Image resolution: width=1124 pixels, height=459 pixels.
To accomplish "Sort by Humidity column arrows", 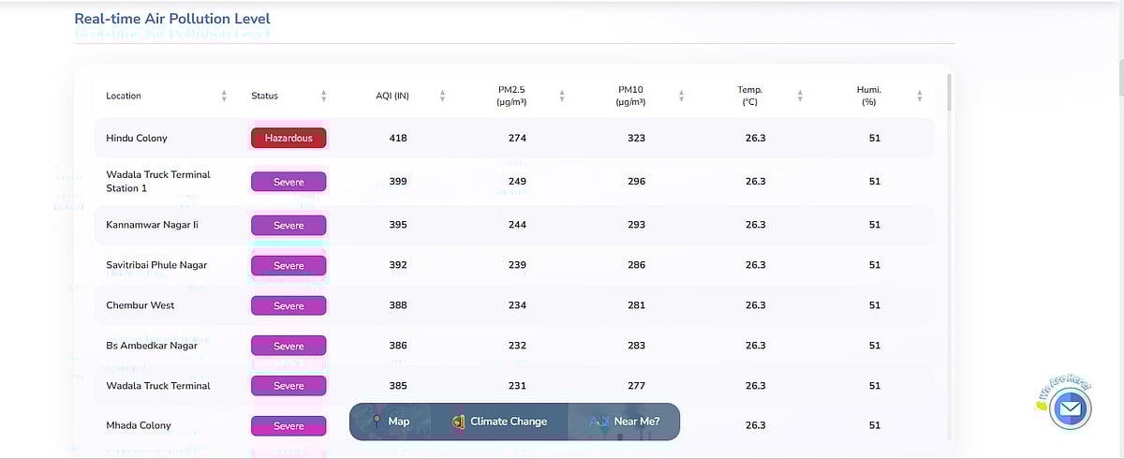I will tap(920, 96).
